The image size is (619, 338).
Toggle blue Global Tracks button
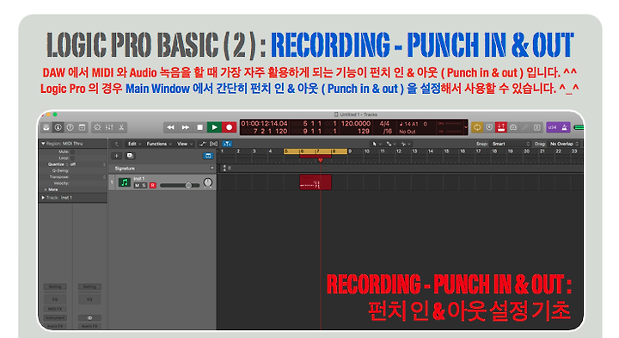click(208, 156)
